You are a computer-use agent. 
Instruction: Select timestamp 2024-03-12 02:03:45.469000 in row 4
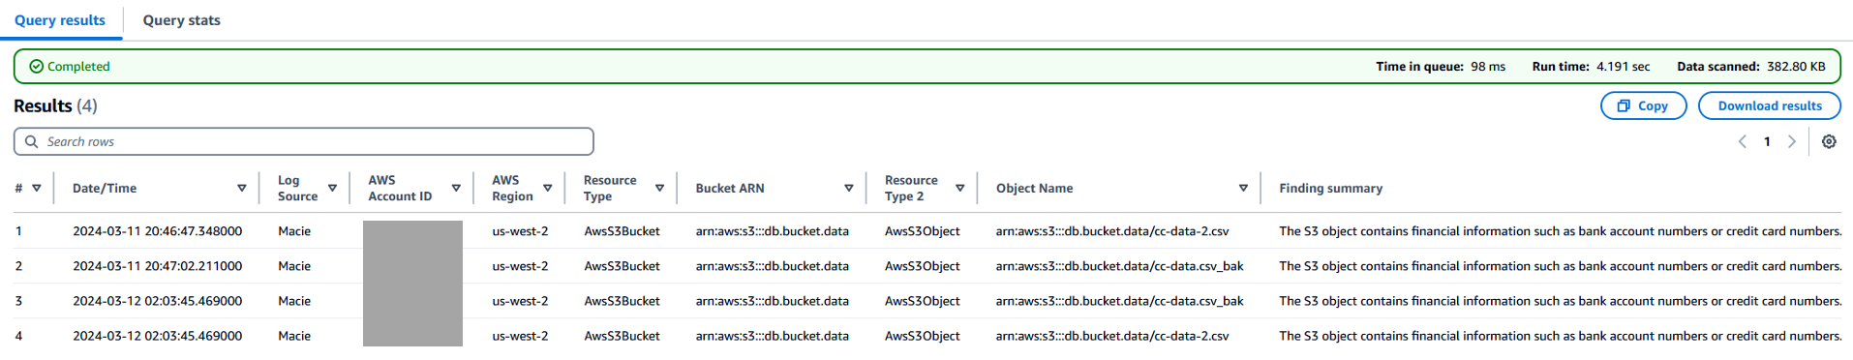pyautogui.click(x=157, y=336)
